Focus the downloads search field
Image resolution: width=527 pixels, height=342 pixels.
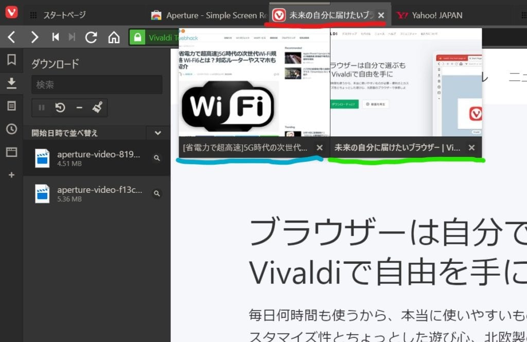coord(97,85)
